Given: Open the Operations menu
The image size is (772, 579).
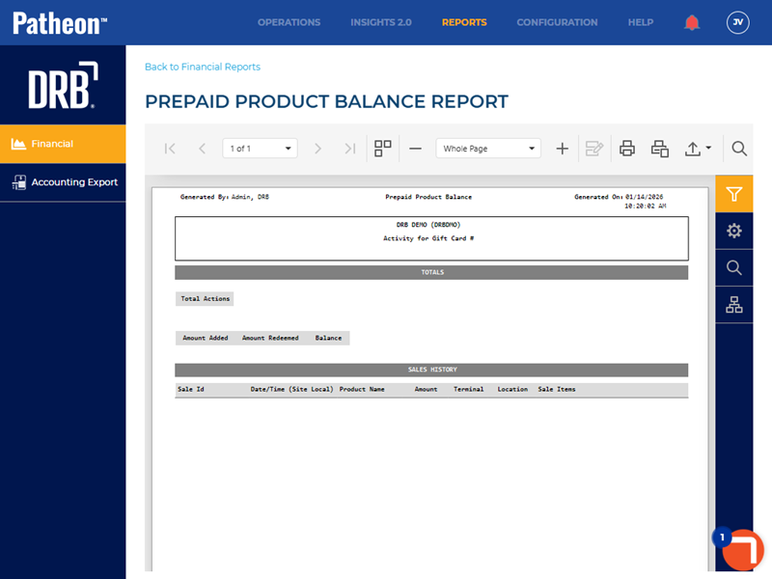Looking at the screenshot, I should tap(289, 22).
